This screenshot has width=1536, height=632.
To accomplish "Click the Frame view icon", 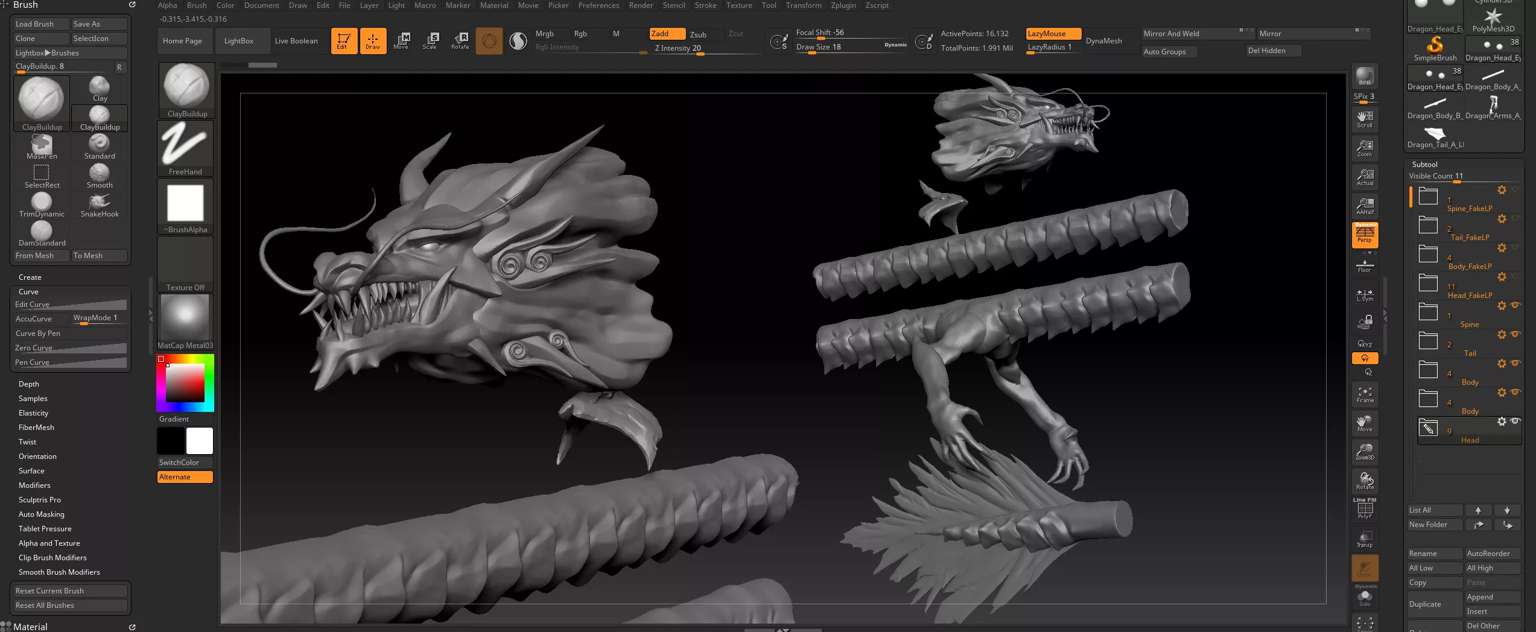I will [x=1365, y=394].
